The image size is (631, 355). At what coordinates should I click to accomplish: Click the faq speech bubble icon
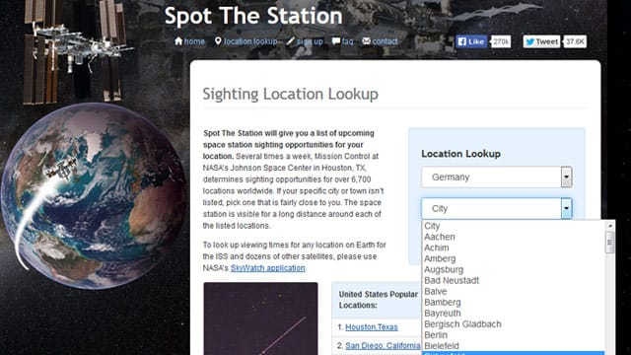click(x=336, y=41)
